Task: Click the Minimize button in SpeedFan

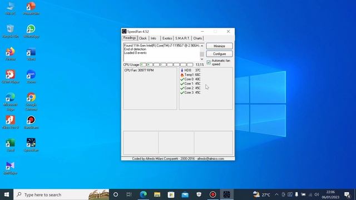Action: click(219, 46)
